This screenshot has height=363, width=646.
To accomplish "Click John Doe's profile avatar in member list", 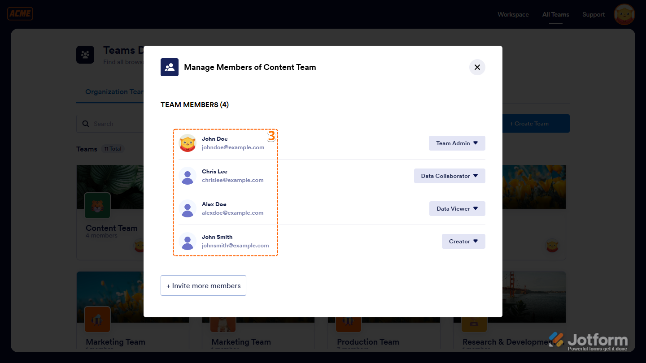I will pos(188,143).
